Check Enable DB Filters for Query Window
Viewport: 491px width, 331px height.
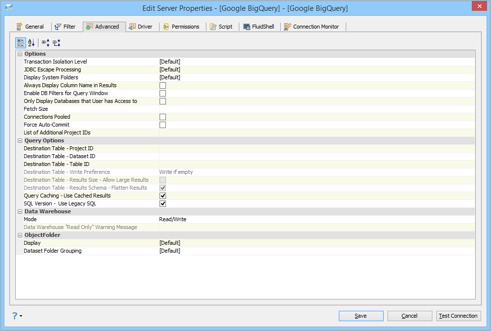click(x=163, y=93)
